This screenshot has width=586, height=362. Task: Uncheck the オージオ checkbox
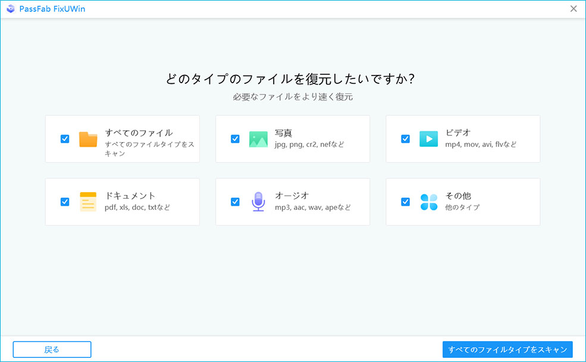pyautogui.click(x=235, y=202)
